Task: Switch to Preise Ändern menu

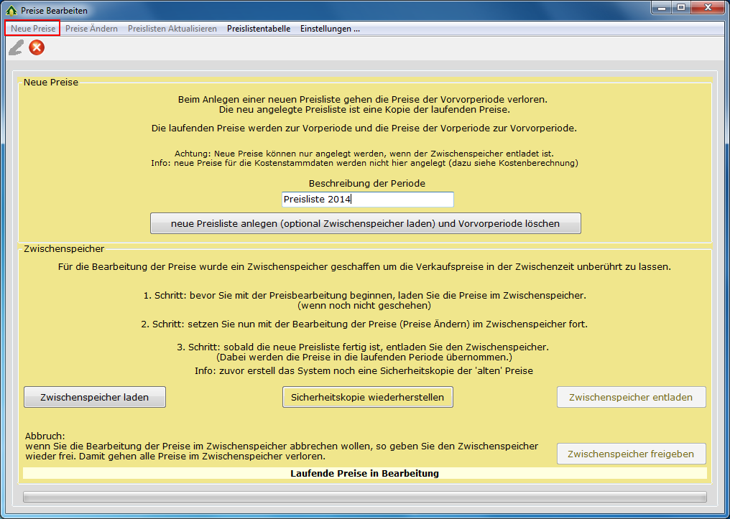Action: coord(91,29)
